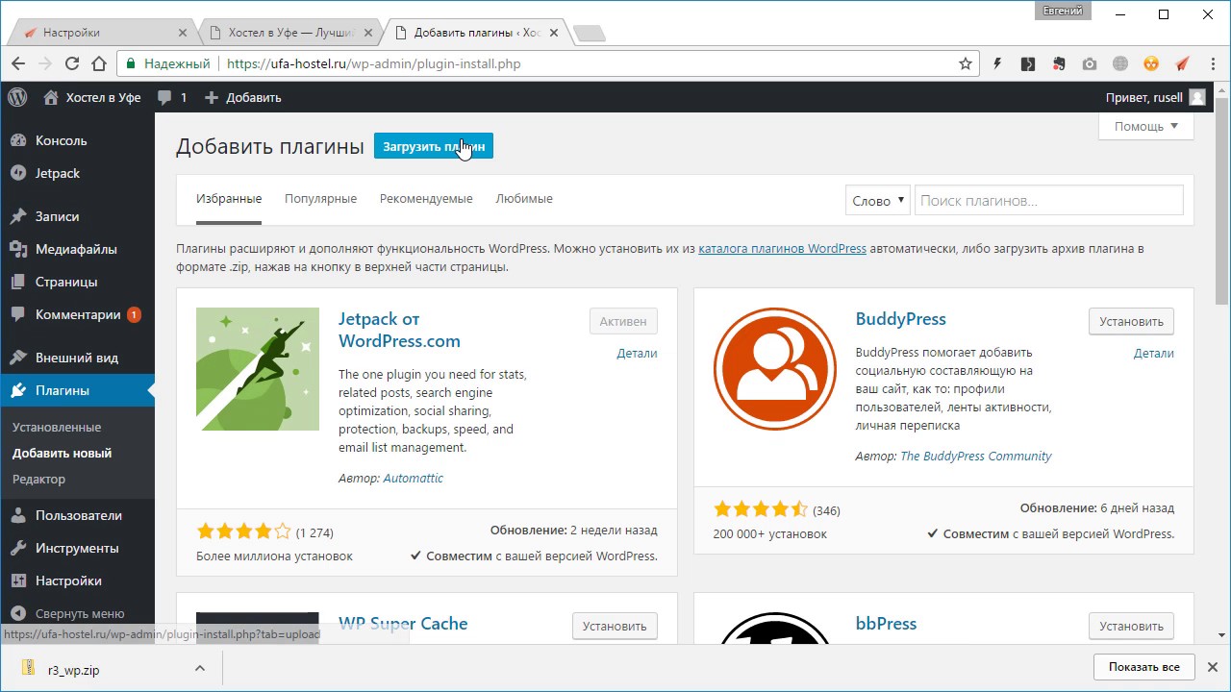Open 'Редактор' plugins submenu item
This screenshot has width=1231, height=692.
(x=39, y=479)
